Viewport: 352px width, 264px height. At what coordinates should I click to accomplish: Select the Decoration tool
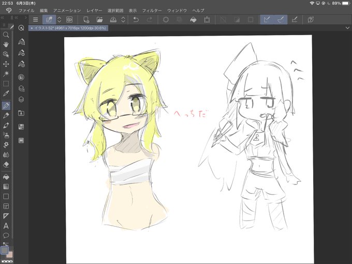(6, 145)
